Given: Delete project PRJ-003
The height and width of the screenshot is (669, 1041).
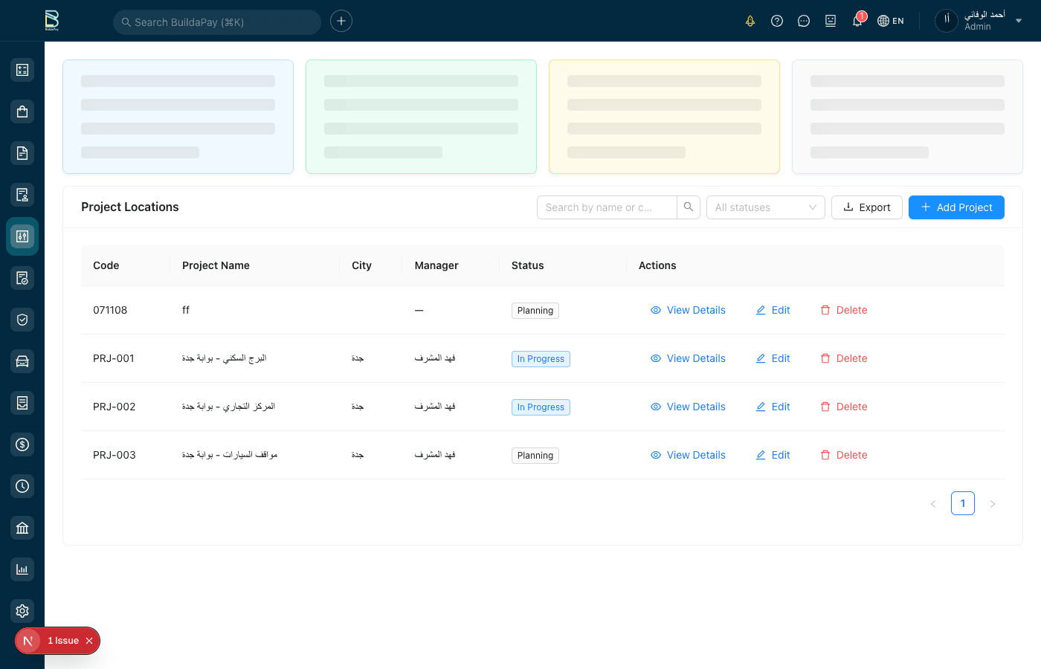Looking at the screenshot, I should click(x=844, y=455).
